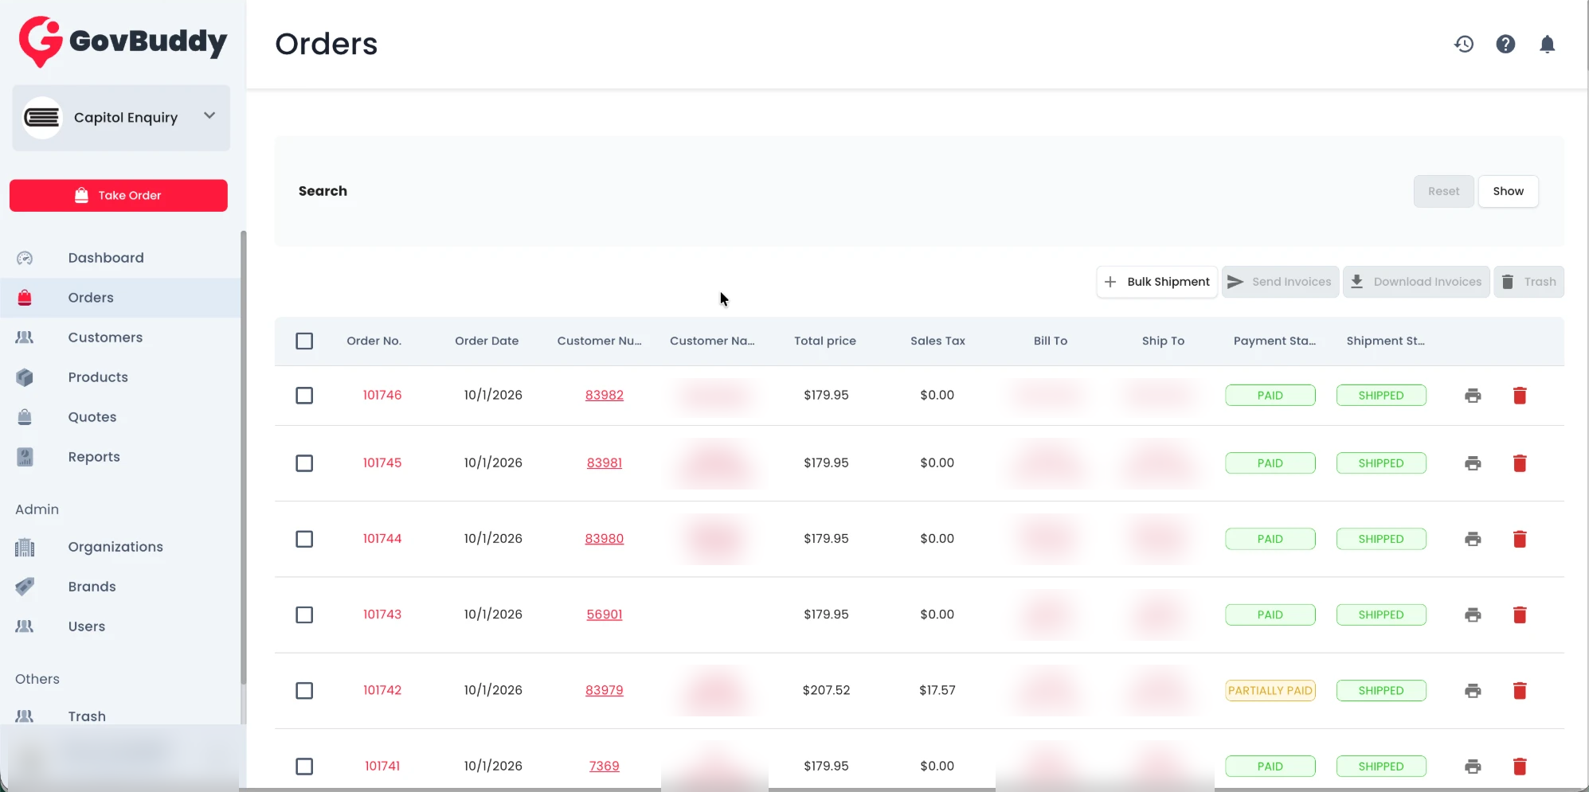Show the search filters
Image resolution: width=1589 pixels, height=792 pixels.
pos(1508,191)
